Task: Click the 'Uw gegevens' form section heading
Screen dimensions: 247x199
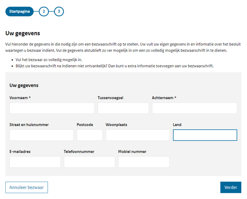Action: click(x=24, y=85)
